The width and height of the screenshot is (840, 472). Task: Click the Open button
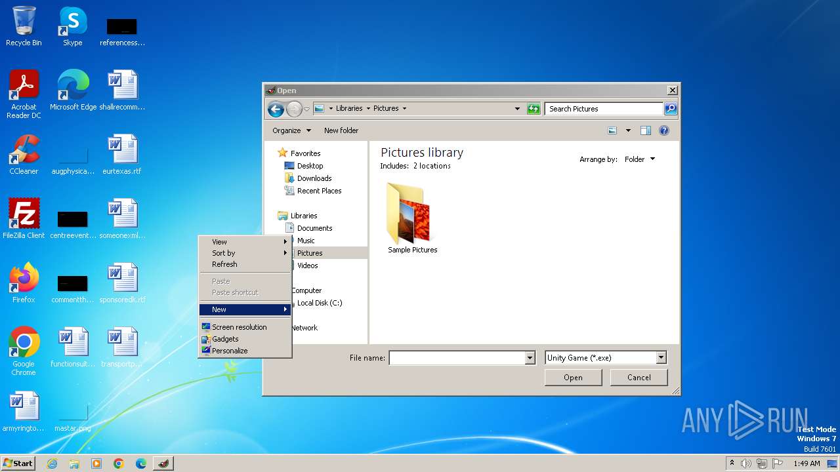coord(573,378)
